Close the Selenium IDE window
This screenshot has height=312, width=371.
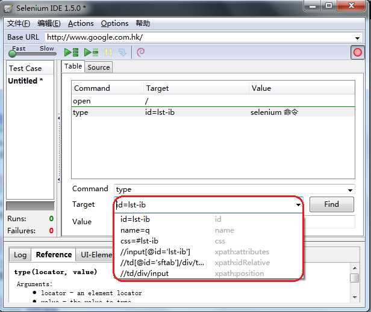[x=351, y=5]
